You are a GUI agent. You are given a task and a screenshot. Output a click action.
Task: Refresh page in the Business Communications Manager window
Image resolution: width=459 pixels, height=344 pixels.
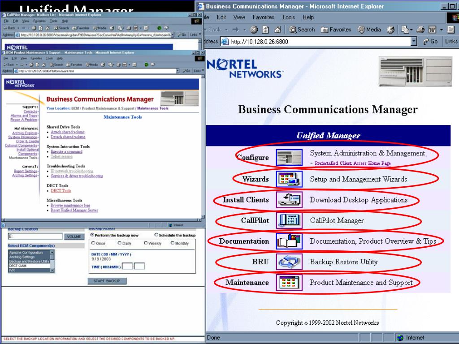(x=265, y=30)
